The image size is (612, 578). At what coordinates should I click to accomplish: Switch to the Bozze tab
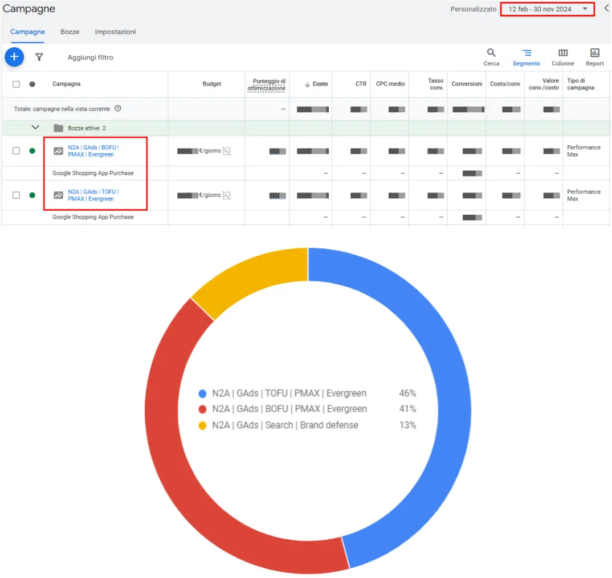(x=70, y=32)
